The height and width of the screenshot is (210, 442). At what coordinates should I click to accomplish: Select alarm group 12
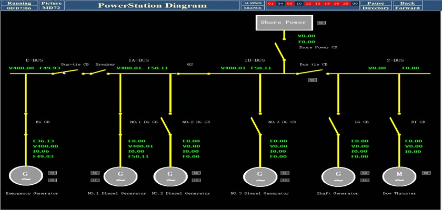pyautogui.click(x=308, y=4)
